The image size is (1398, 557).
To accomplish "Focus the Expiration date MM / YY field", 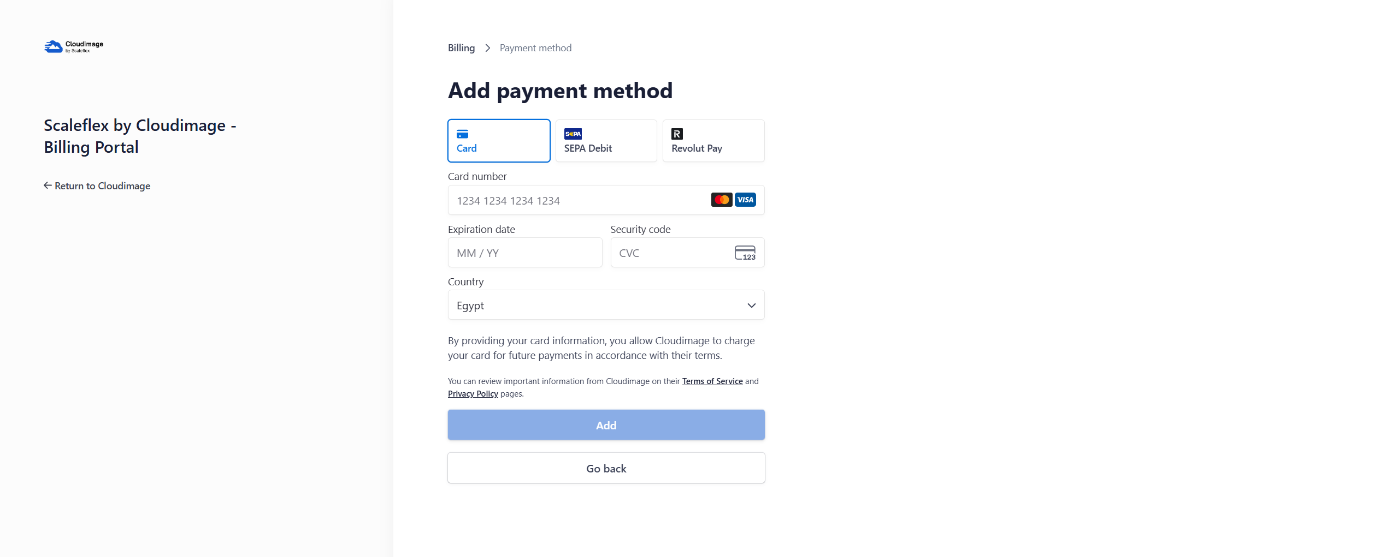I will click(x=524, y=253).
